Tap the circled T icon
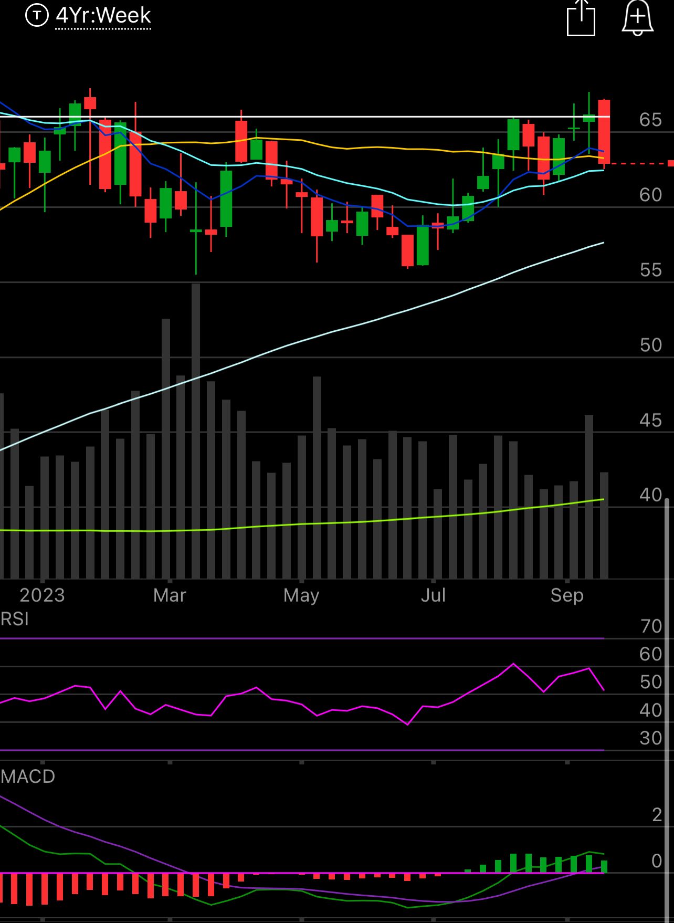The height and width of the screenshot is (923, 674). pyautogui.click(x=37, y=15)
